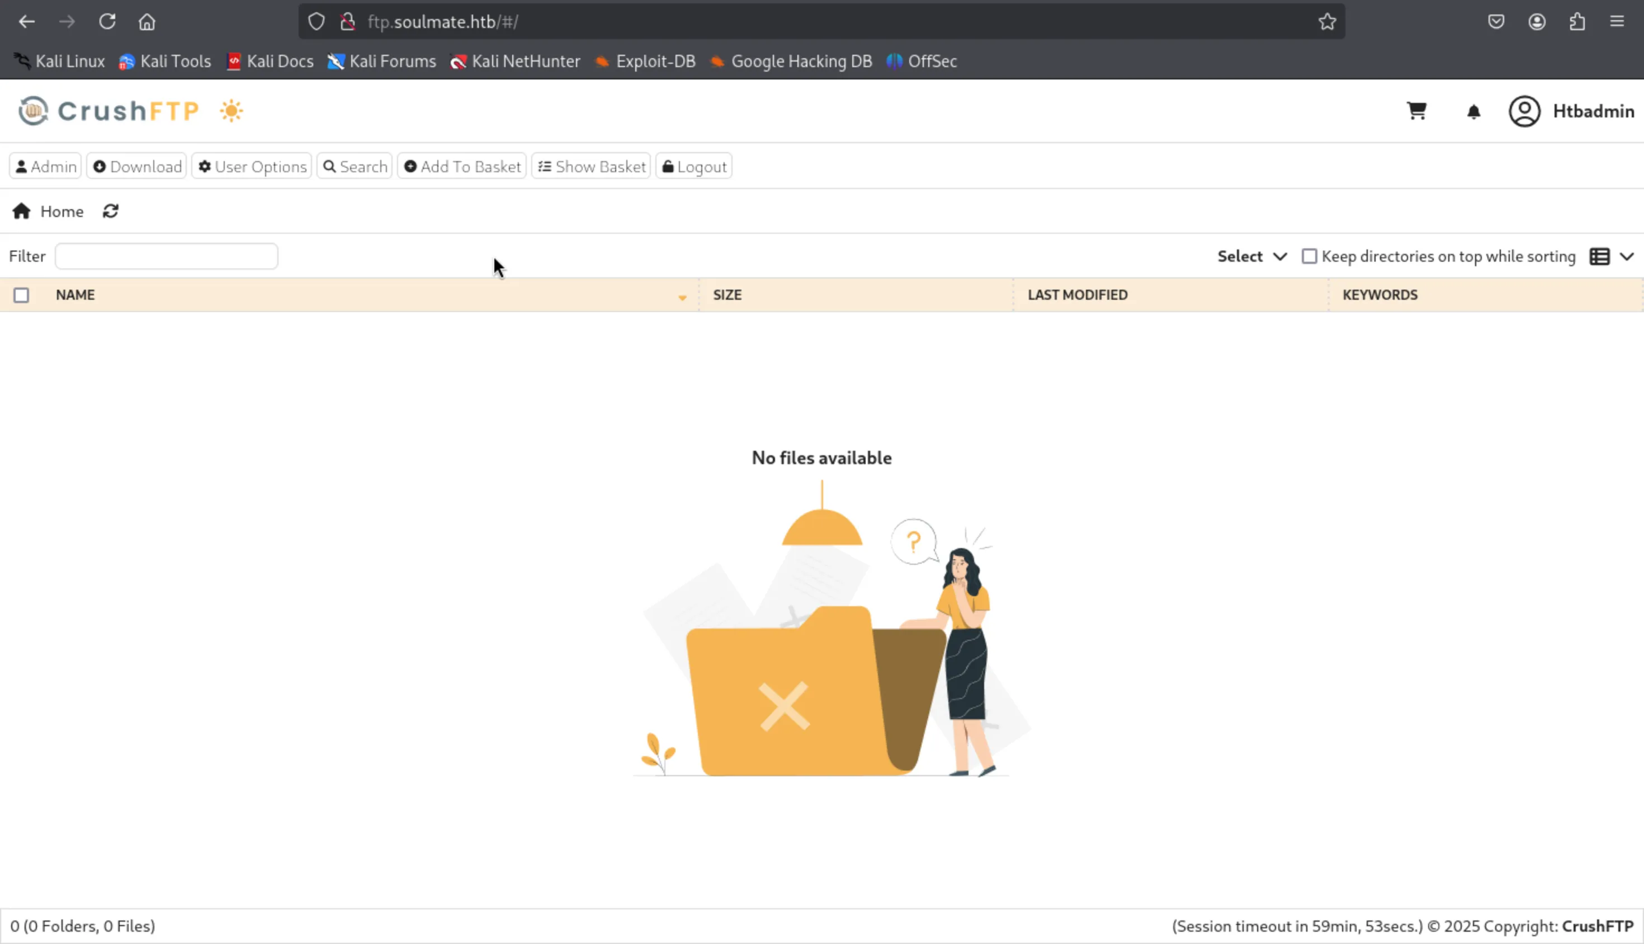Image resolution: width=1644 pixels, height=944 pixels.
Task: Toggle the sun light/dark theme icon
Action: pos(232,111)
